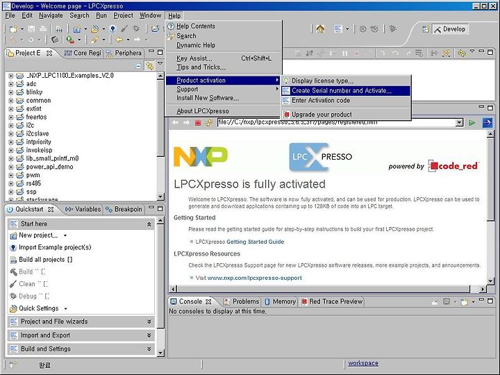Click the Collapse All icon in Project Explorer
This screenshot has width=500, height=375.
(138, 66)
